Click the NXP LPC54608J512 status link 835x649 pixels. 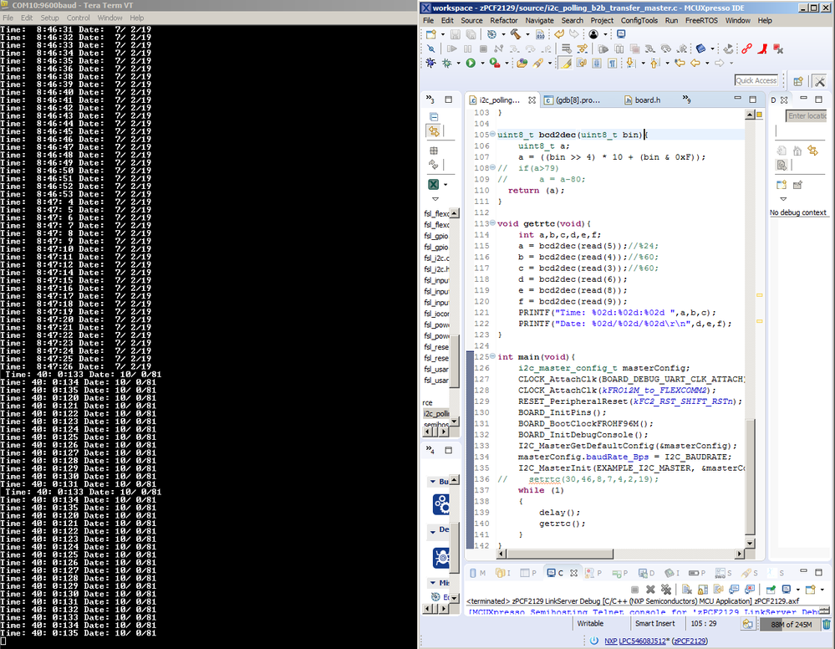[636, 641]
